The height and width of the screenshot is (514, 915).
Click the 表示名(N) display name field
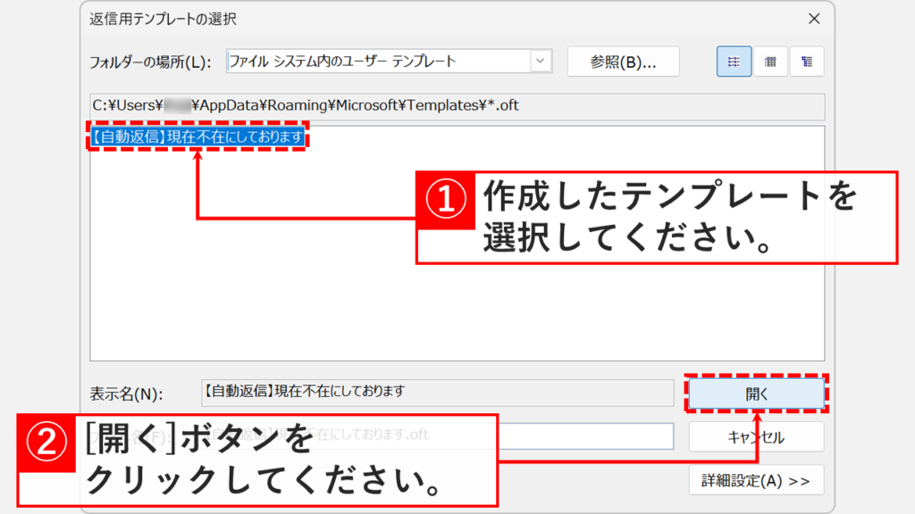[x=429, y=393]
